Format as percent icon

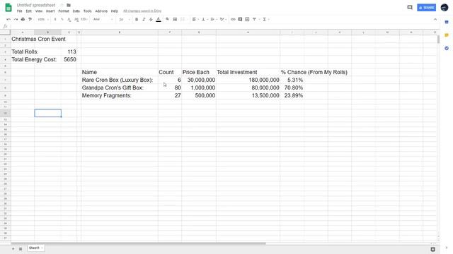click(x=62, y=19)
